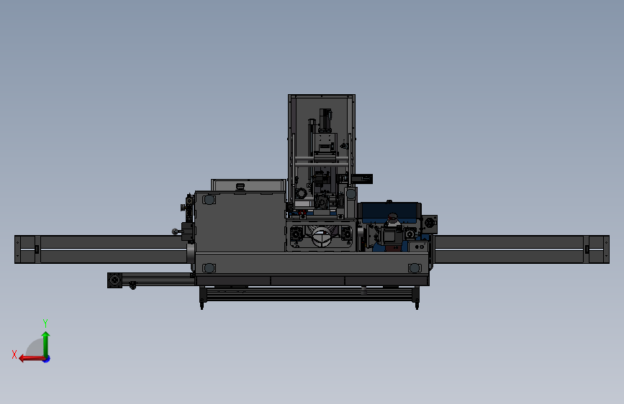Select the large gray enclosure box left of center
Image resolution: width=624 pixels, height=404 pixels.
pos(240,222)
